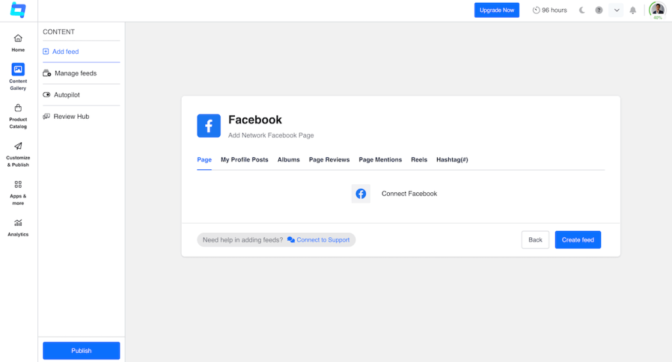Click the Publish button
The image size is (672, 362).
(81, 350)
